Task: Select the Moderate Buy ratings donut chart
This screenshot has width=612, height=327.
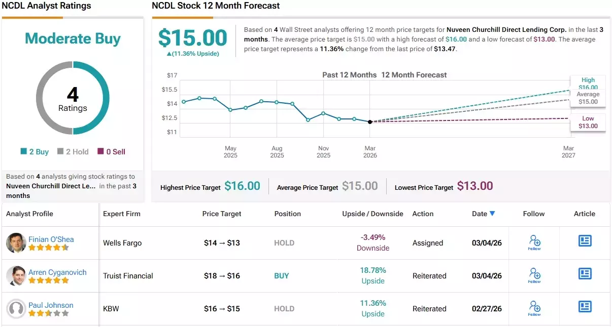Action: [x=73, y=99]
